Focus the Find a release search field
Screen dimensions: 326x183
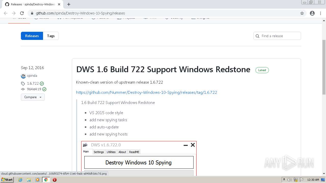[x=277, y=36]
